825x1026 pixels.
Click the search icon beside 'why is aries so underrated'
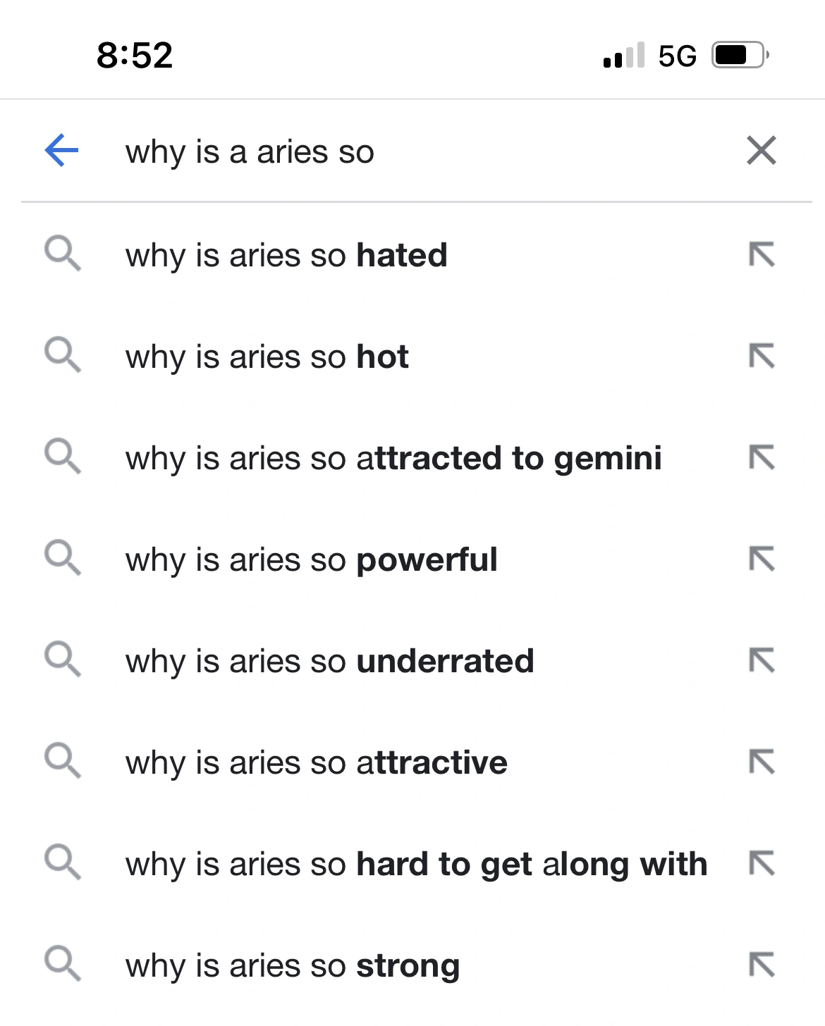point(62,661)
